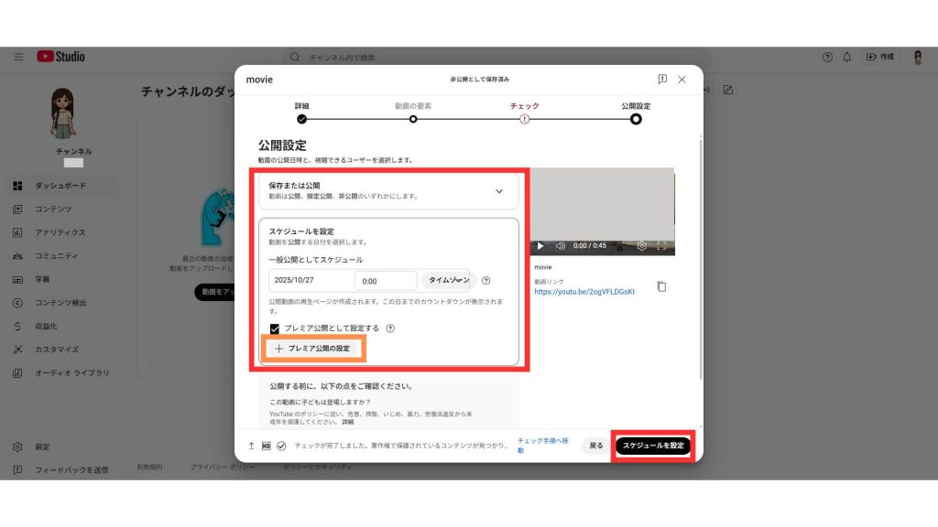Open the send feedback icon in dialog header

(x=661, y=80)
